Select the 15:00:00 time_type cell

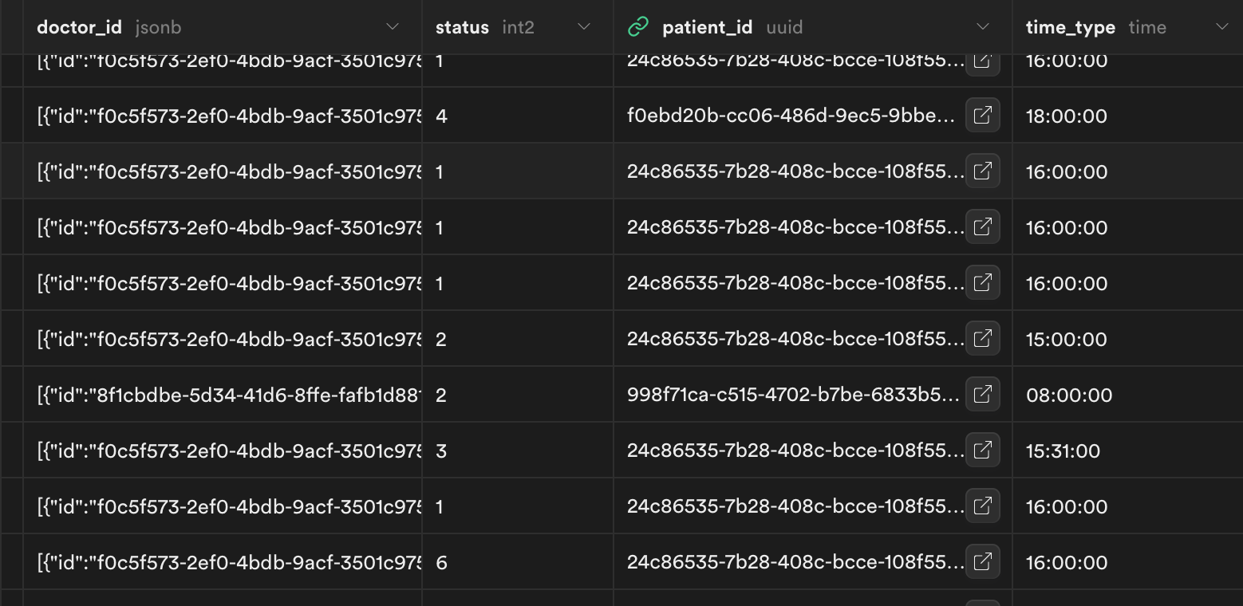point(1067,339)
